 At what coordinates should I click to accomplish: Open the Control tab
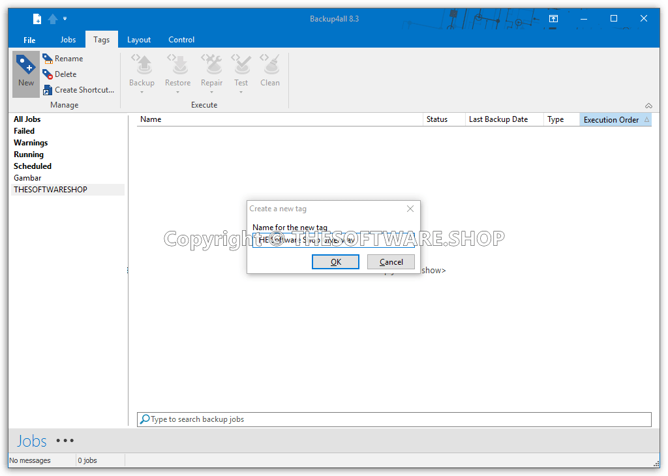(x=181, y=40)
